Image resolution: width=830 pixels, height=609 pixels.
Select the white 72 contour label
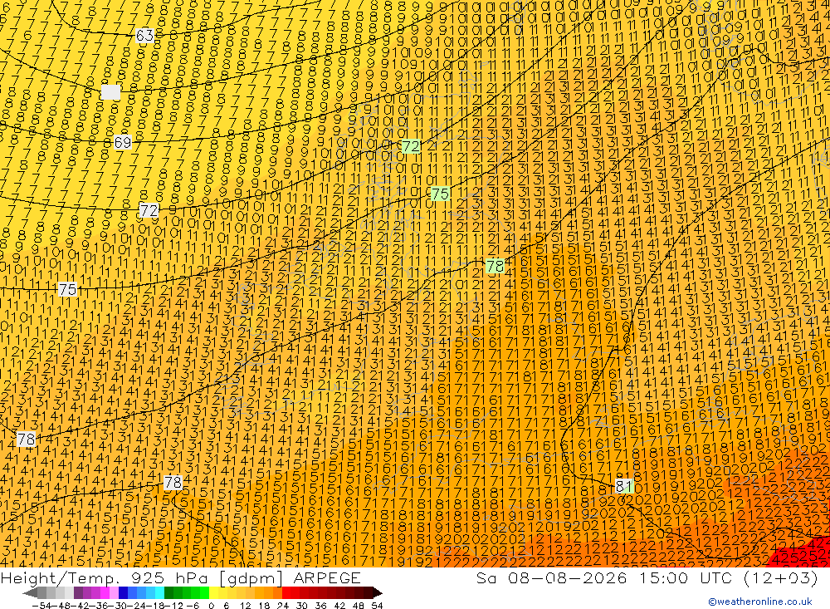pos(149,210)
